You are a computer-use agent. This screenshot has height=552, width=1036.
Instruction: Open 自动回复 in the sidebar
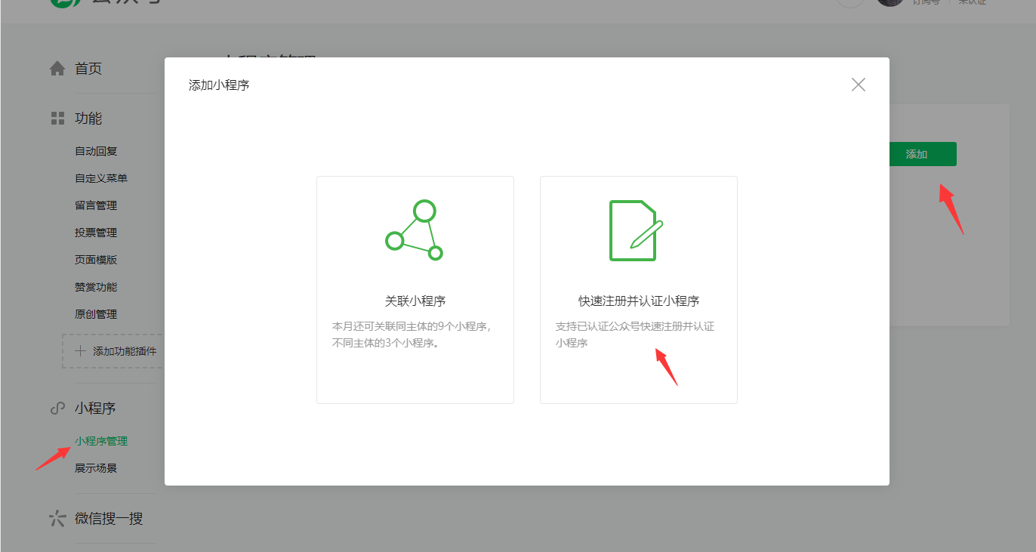[96, 151]
